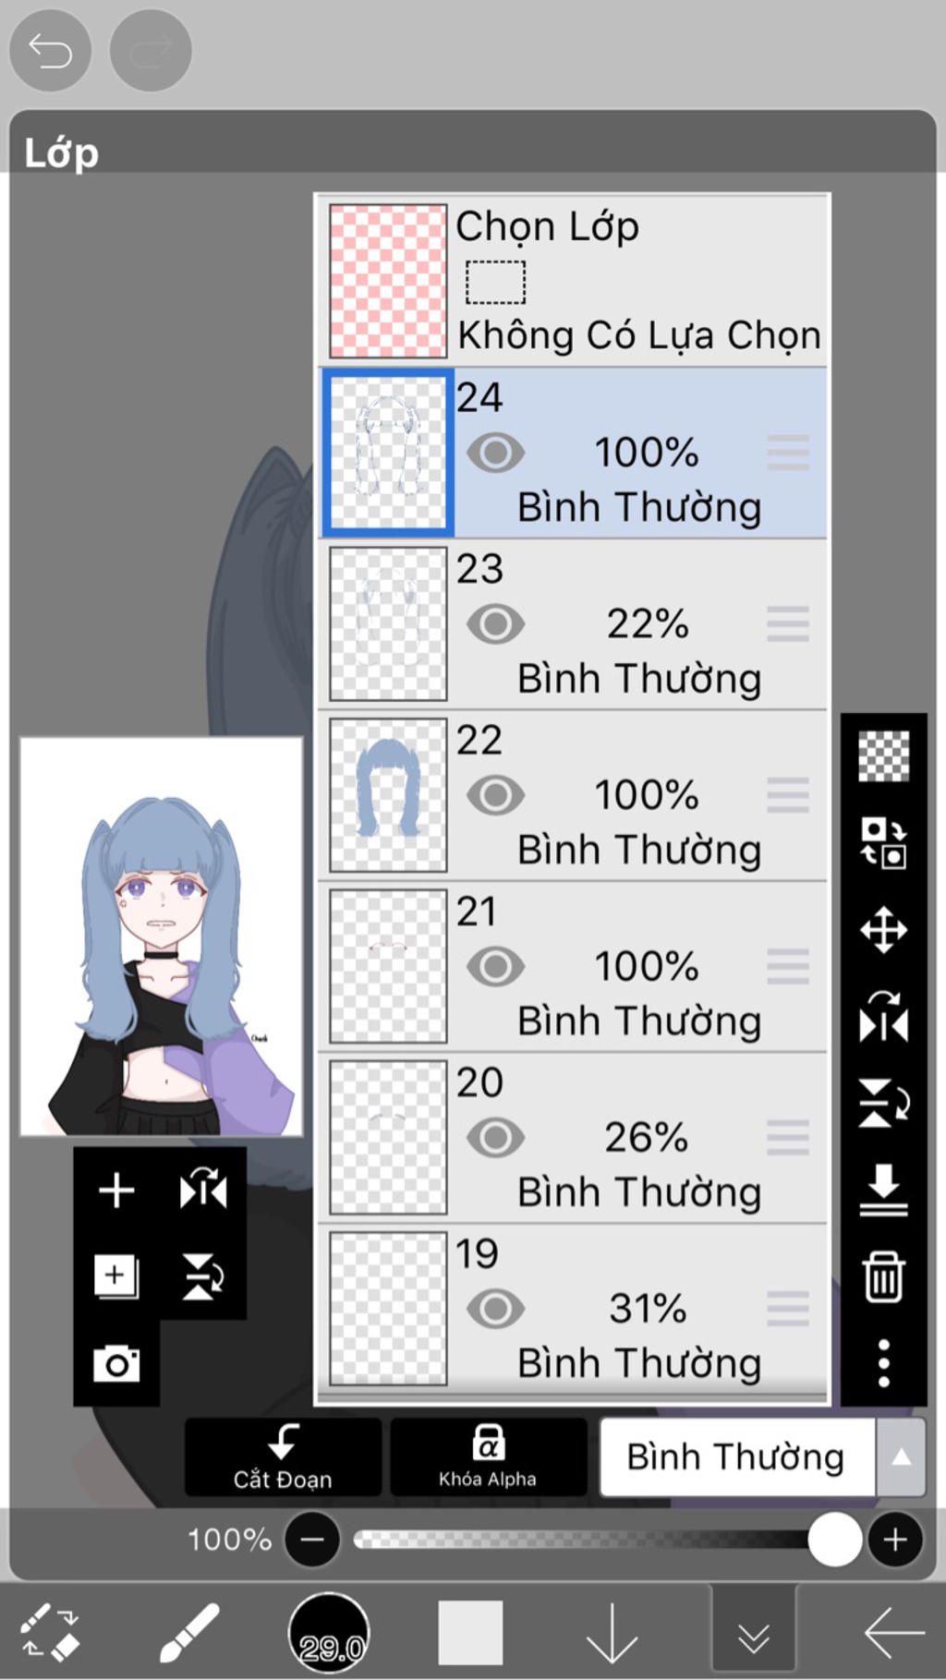The height and width of the screenshot is (1680, 946).
Task: Select the brush tool in bottom bar
Action: pos(189,1632)
